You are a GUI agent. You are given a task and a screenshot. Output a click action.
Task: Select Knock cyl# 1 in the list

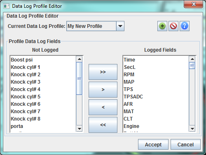click(43, 67)
